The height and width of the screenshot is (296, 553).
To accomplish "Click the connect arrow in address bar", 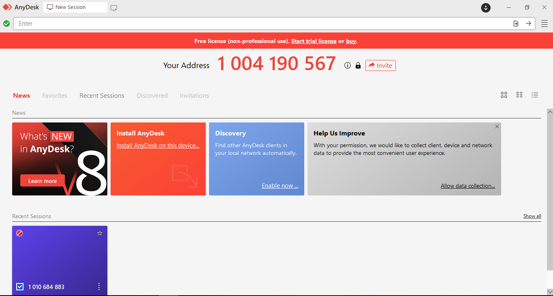I will (528, 24).
